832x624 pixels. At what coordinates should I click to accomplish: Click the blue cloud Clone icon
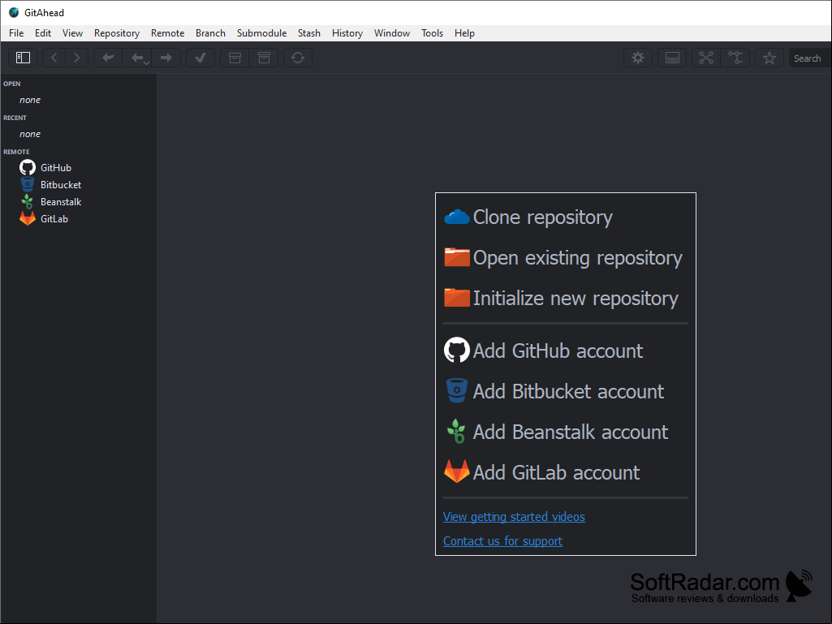[456, 217]
